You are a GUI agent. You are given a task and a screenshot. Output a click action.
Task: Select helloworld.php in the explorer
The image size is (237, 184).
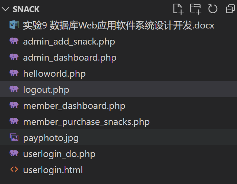pos(118,74)
